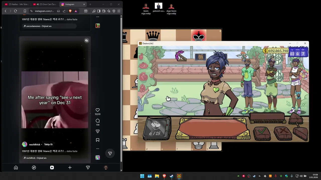Open the Brave hamburger main menu
Image resolution: width=321 pixels, height=180 pixels.
119,11
